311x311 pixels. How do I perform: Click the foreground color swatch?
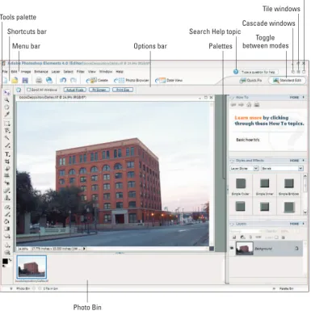[5, 261]
